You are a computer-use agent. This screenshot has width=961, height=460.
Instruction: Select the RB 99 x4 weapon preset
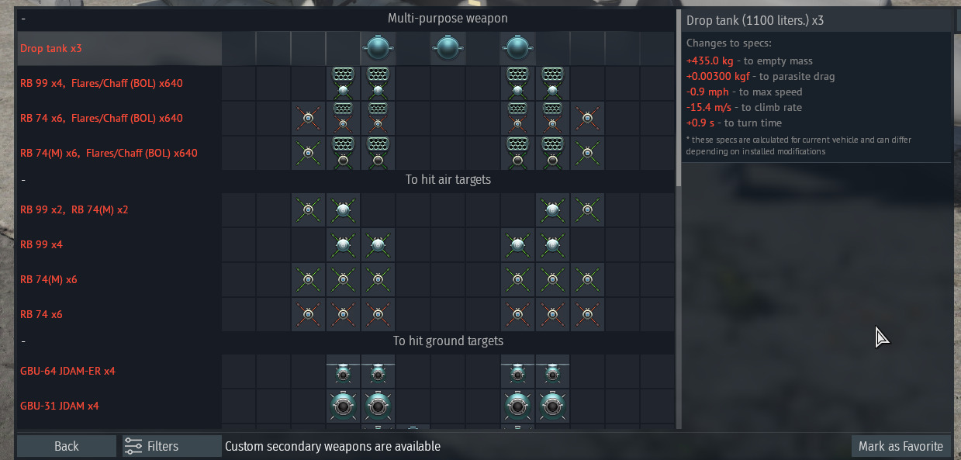click(346, 244)
